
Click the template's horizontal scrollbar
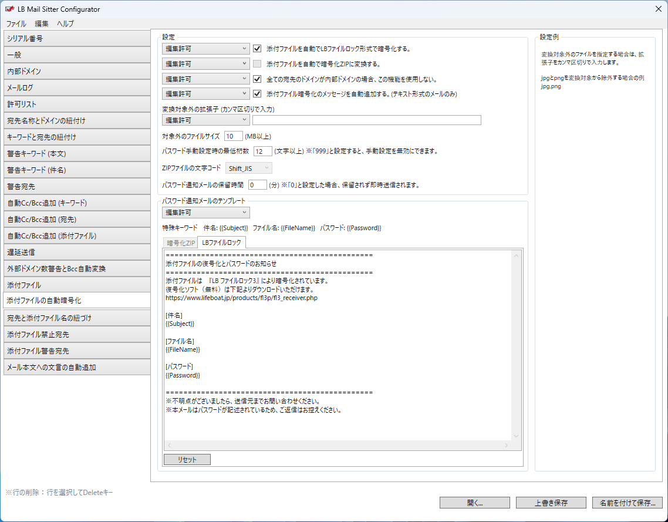pos(338,446)
